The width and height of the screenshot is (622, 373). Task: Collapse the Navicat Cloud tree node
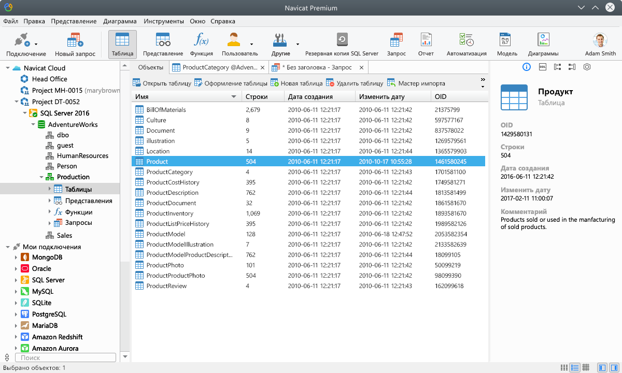tap(7, 68)
